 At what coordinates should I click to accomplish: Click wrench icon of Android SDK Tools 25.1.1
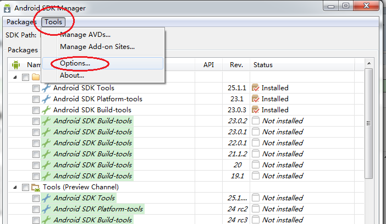pyautogui.click(x=46, y=88)
